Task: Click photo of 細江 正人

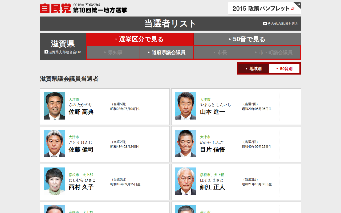Action: pos(186,181)
